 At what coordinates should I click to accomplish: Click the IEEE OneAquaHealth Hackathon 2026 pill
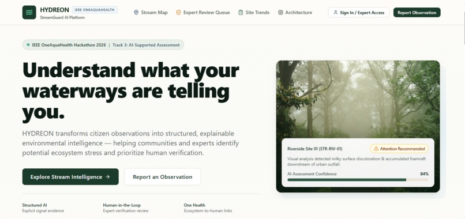tap(103, 45)
